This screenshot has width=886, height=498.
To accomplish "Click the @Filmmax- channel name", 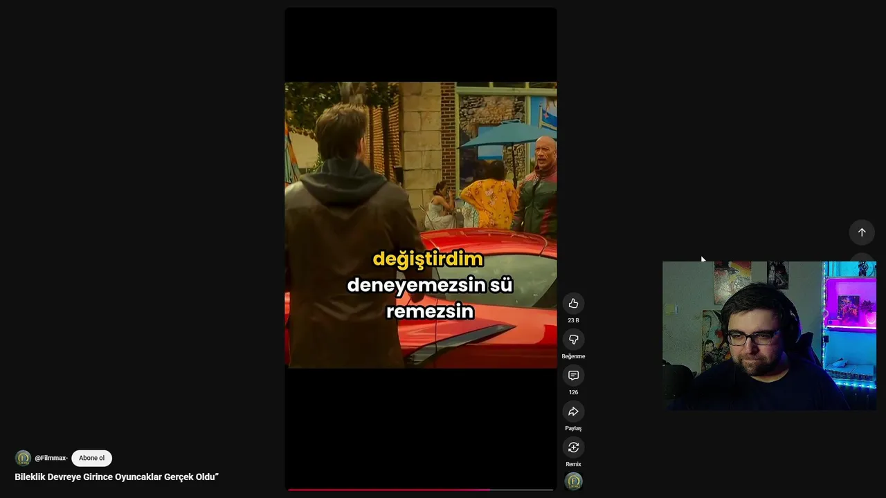I will (51, 458).
